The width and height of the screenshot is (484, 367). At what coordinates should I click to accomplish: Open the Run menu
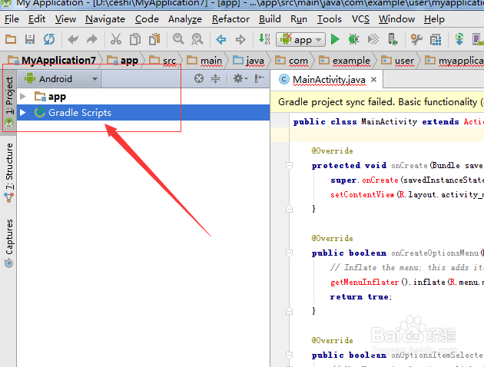point(299,19)
